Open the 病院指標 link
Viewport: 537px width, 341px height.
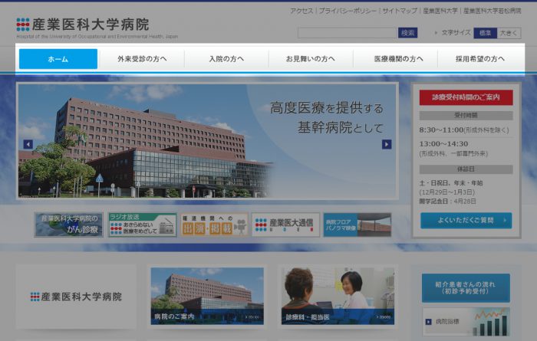[466, 322]
